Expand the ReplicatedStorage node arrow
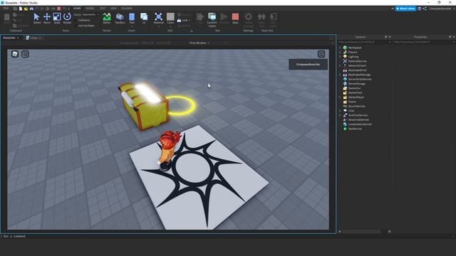The image size is (456, 256). click(340, 75)
